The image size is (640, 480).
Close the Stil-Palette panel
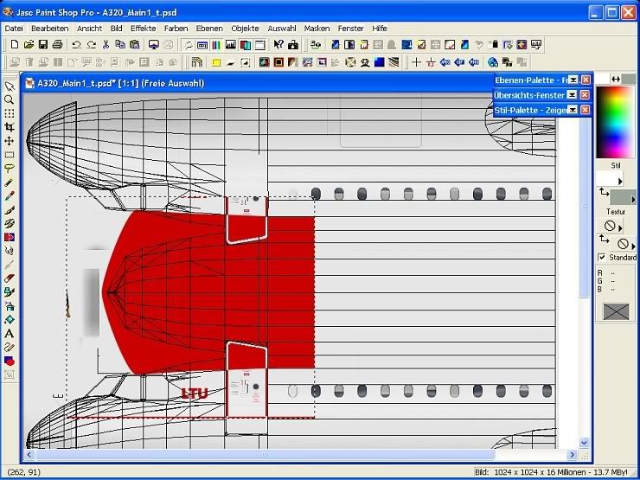(586, 110)
